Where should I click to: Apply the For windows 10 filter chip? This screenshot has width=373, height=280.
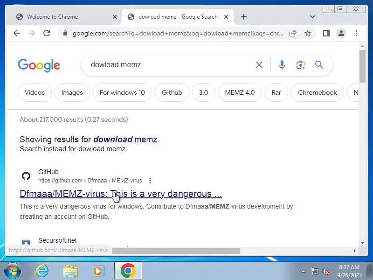point(122,92)
